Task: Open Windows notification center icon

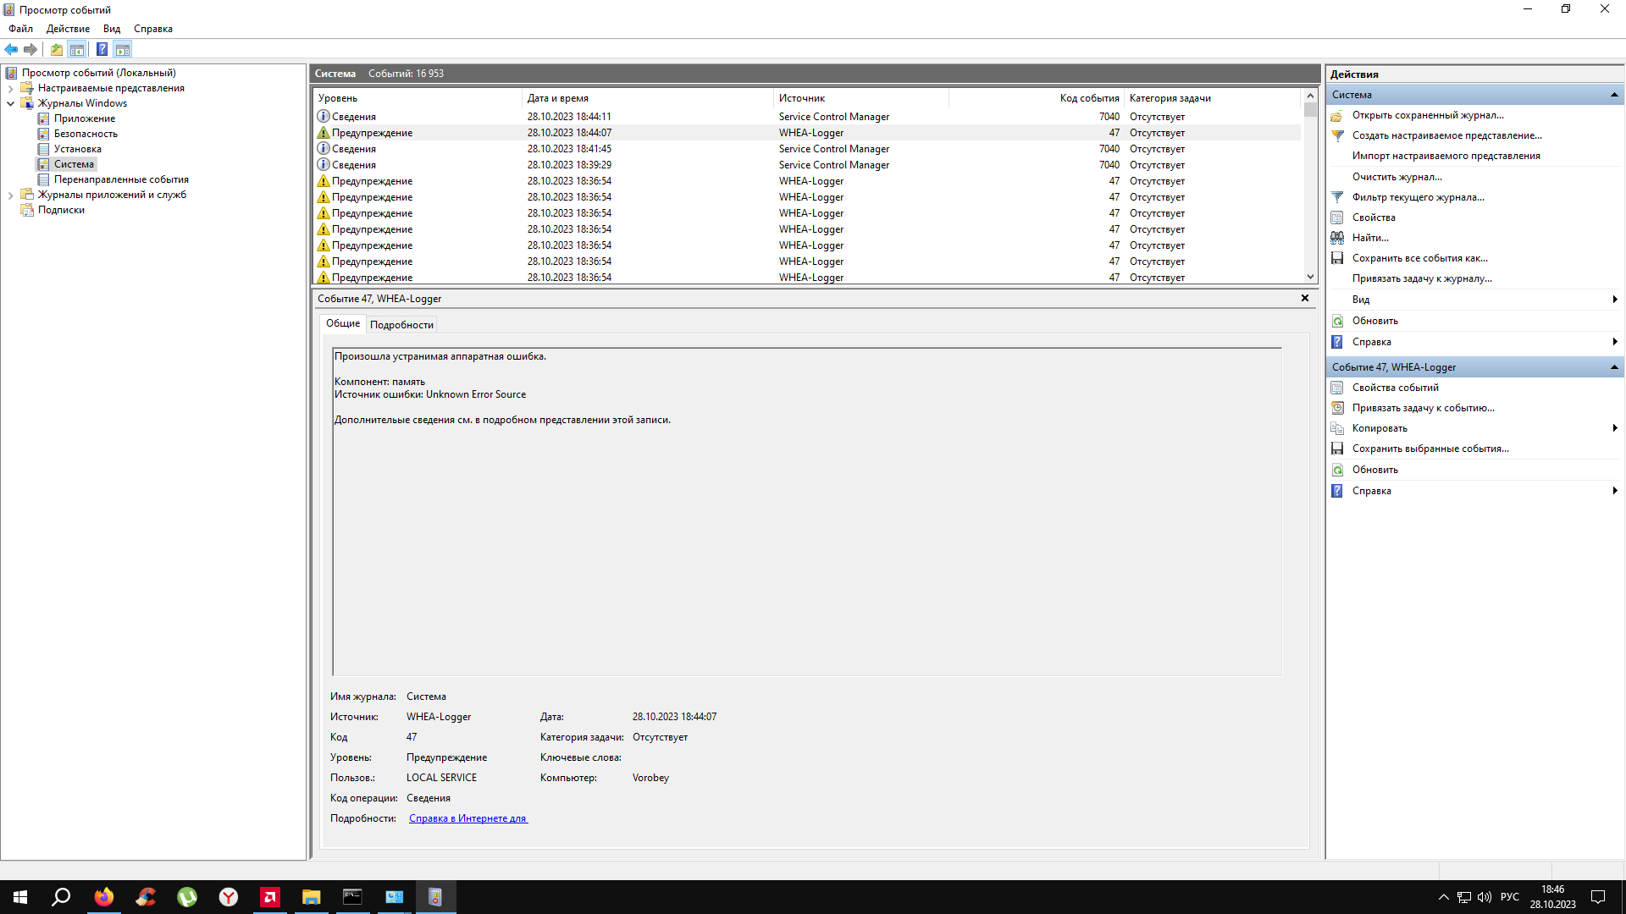Action: point(1598,897)
